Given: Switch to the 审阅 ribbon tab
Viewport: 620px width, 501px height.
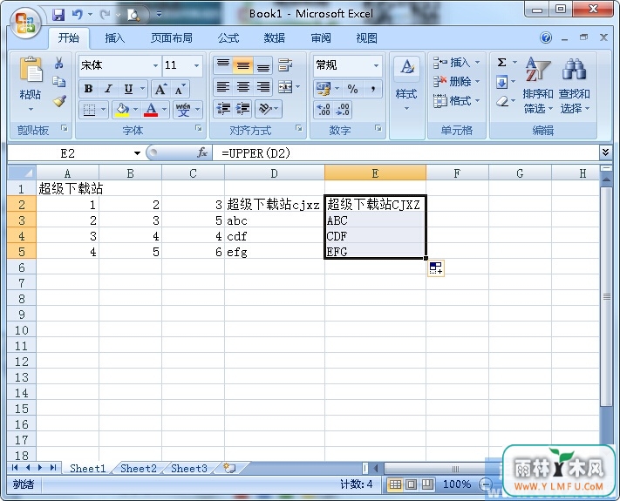Looking at the screenshot, I should click(321, 38).
